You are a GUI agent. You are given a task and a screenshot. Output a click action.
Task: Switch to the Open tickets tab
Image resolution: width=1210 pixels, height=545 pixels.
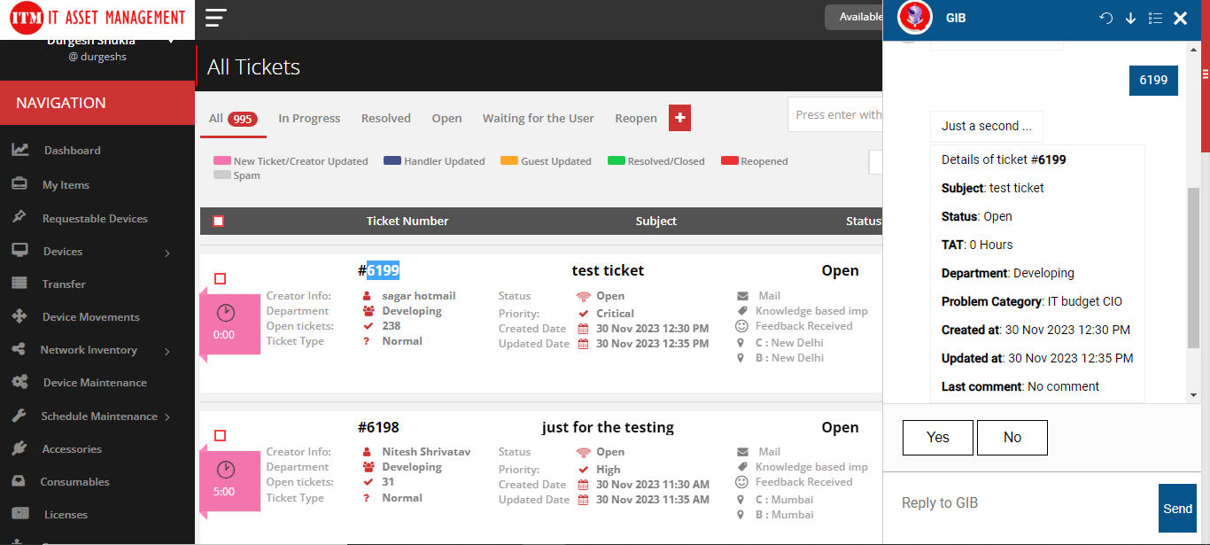[446, 118]
